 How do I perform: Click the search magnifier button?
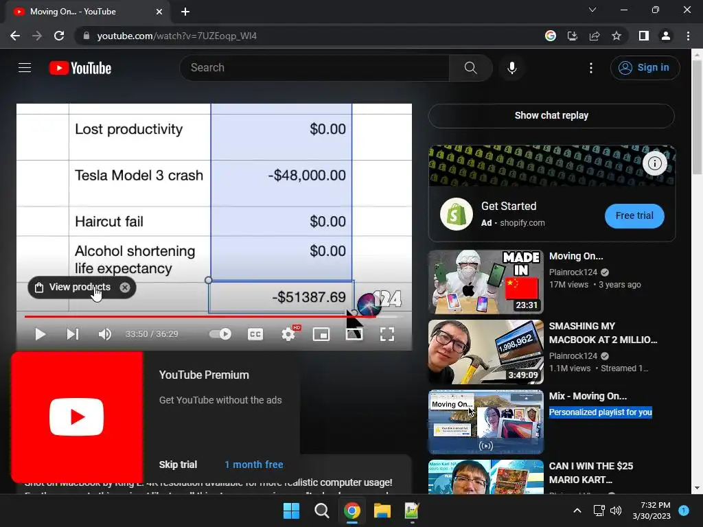pyautogui.click(x=470, y=68)
